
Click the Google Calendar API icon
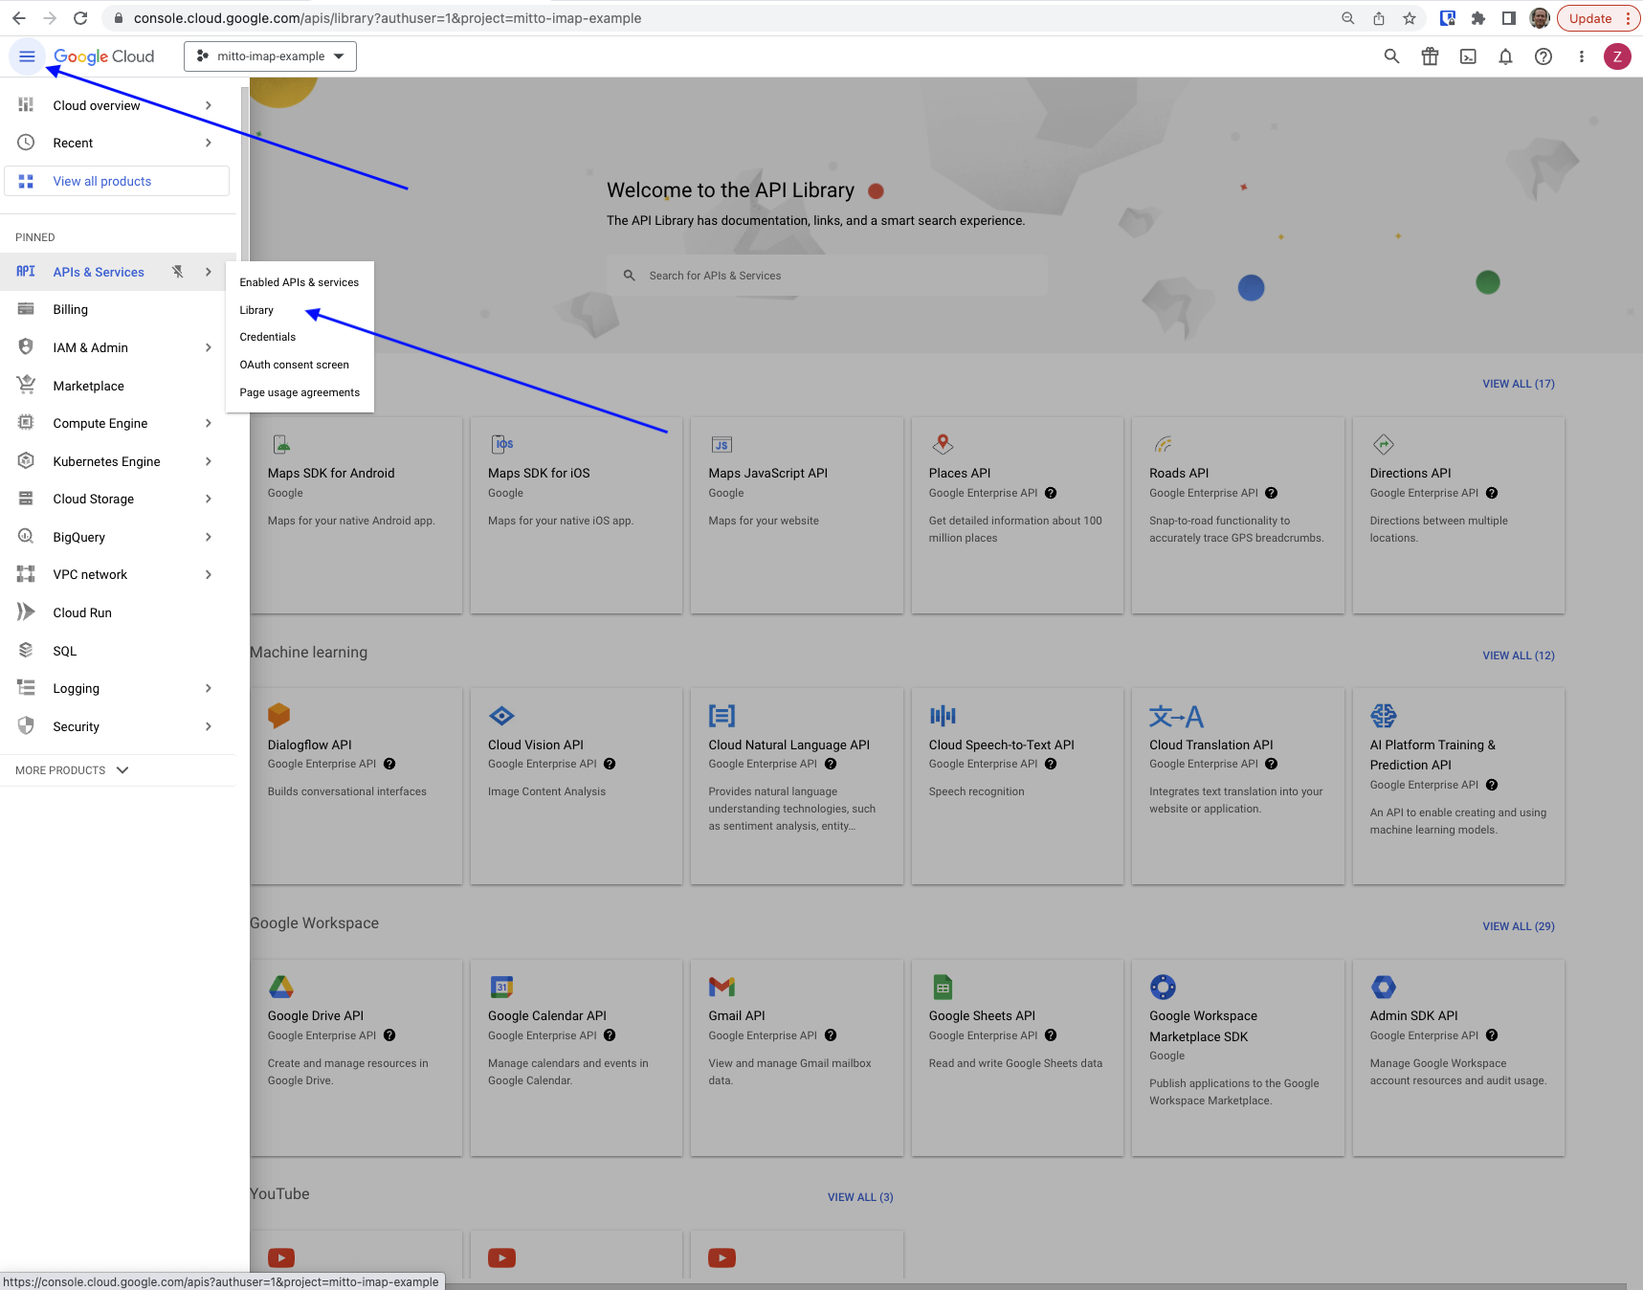[x=501, y=987]
